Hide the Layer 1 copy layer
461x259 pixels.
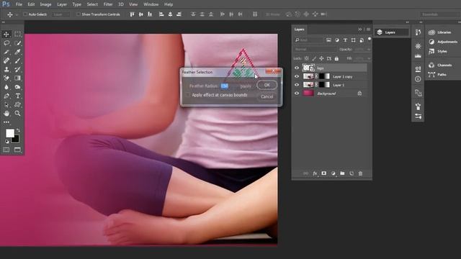[297, 76]
